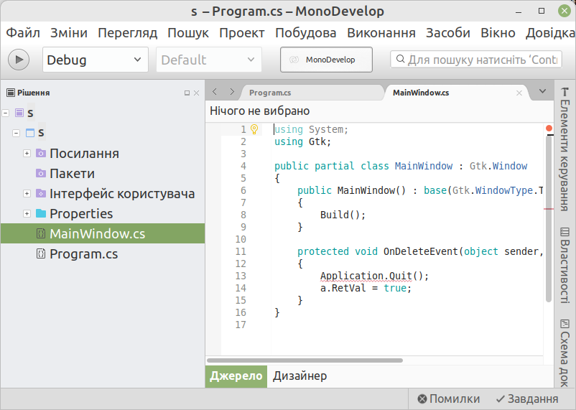The width and height of the screenshot is (576, 410).
Task: Focus the search field in the toolbar
Action: click(x=476, y=60)
